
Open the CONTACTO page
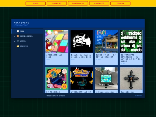coord(99,3)
